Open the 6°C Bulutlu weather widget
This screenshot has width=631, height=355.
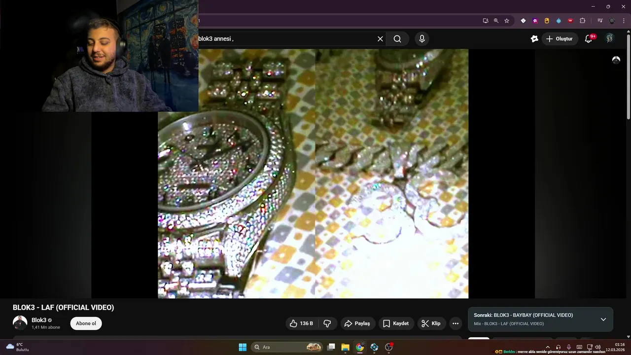(18, 347)
